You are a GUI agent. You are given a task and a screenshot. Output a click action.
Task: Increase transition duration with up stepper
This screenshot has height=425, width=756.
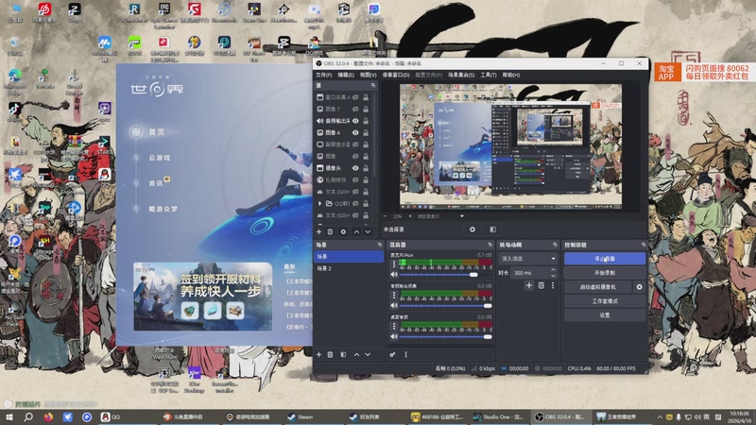[x=553, y=270]
